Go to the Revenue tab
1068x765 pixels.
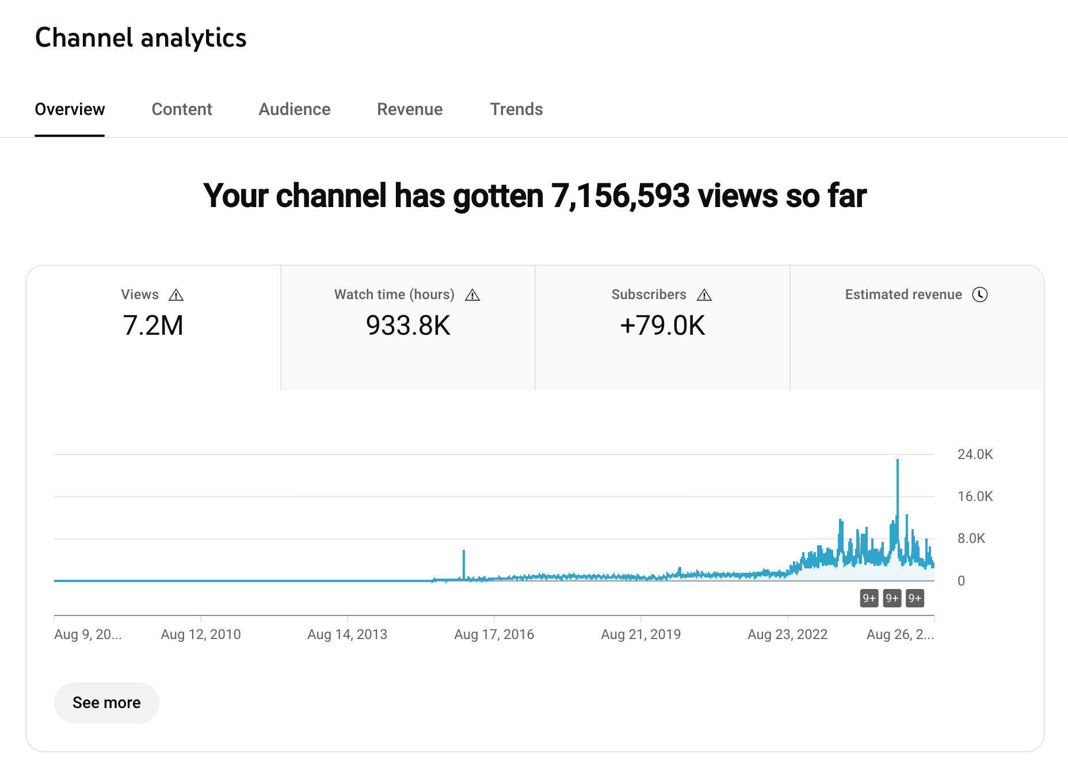[410, 109]
